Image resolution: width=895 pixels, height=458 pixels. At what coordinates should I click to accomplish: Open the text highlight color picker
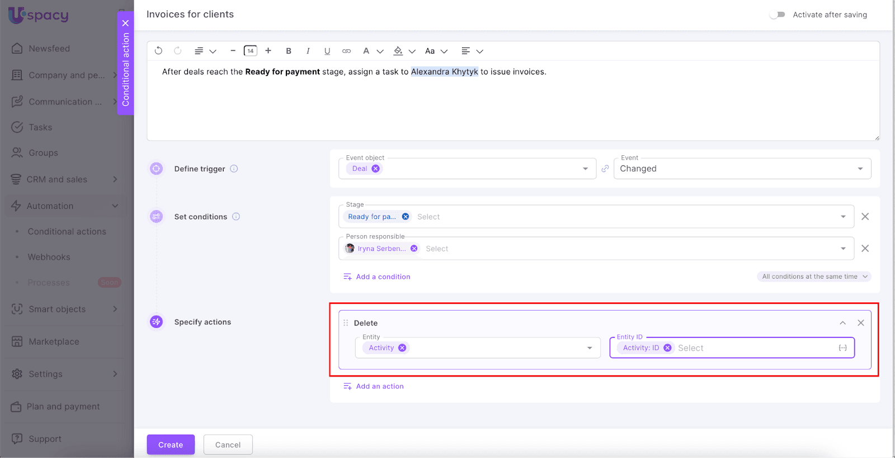pos(398,51)
